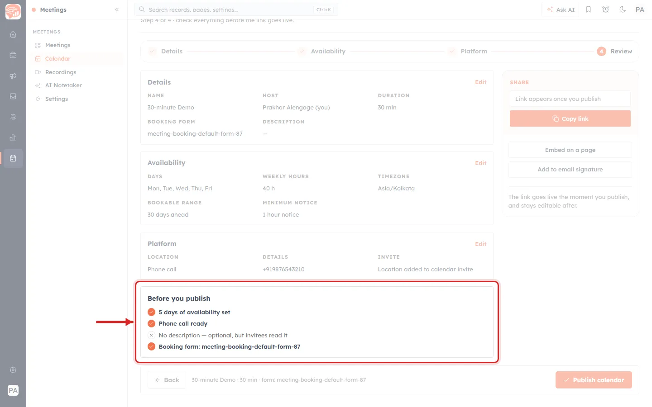The image size is (652, 407).
Task: Open the inbox tray icon in the left rail
Action: [13, 96]
